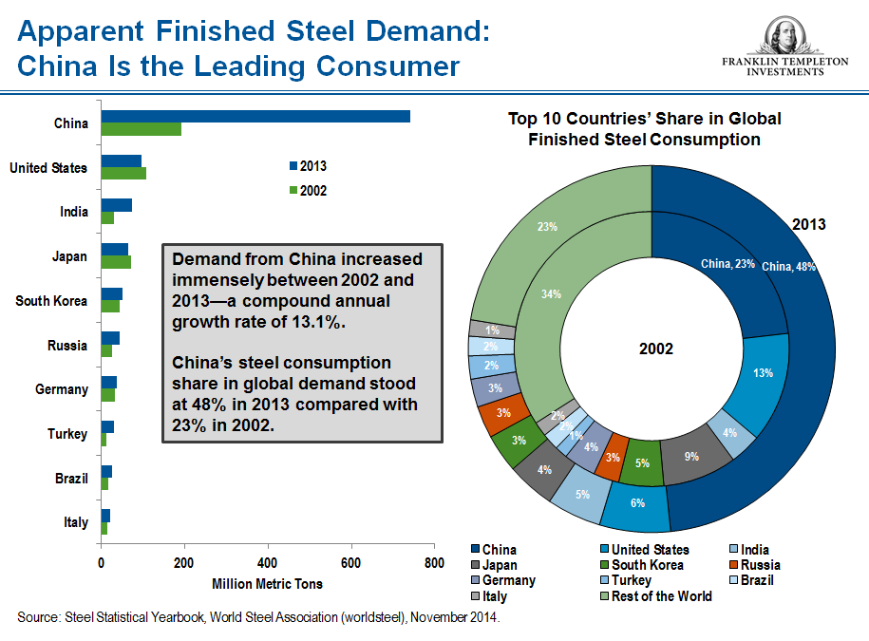Click the South Korea legend square
This screenshot has height=641, width=869.
click(x=605, y=565)
